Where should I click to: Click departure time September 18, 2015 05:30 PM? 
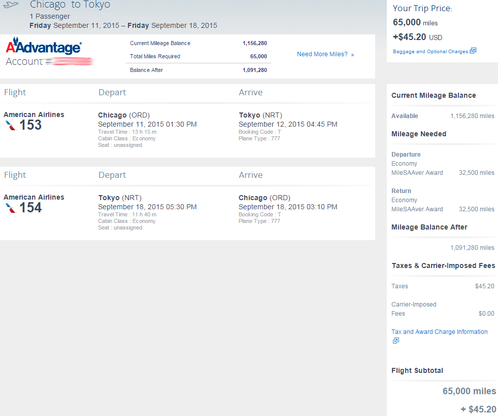[x=147, y=207]
